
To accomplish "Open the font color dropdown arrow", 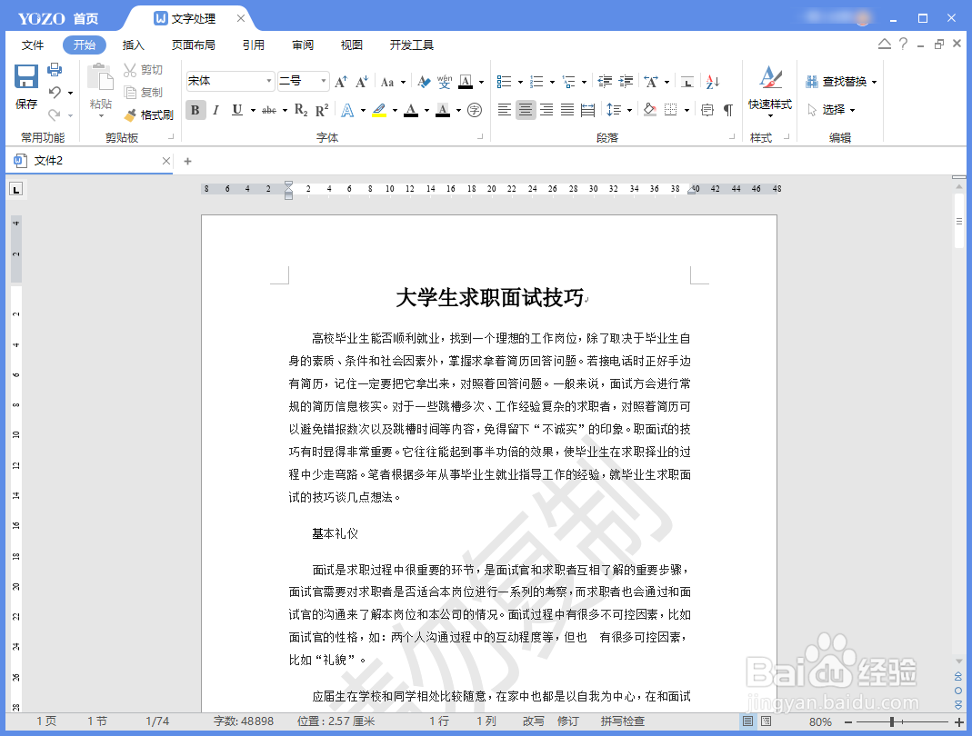I will pyautogui.click(x=426, y=110).
